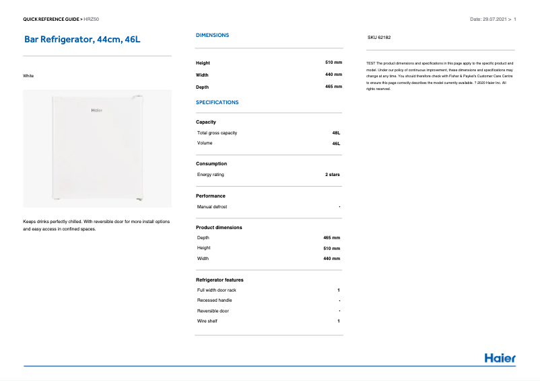Click the white refrigerator product image
Screen dimensions: 540x381
tap(98, 147)
